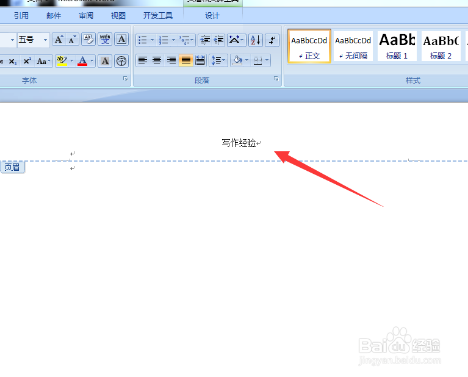Image resolution: width=468 pixels, height=377 pixels.
Task: Align text left
Action: click(x=143, y=60)
